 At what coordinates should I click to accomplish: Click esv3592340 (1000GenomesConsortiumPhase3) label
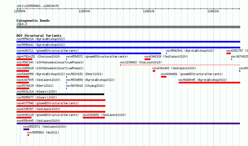pos(50,62)
